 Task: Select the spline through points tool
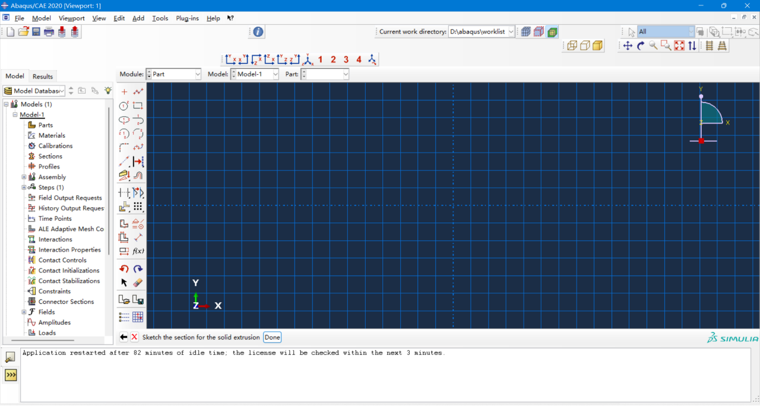click(x=138, y=147)
